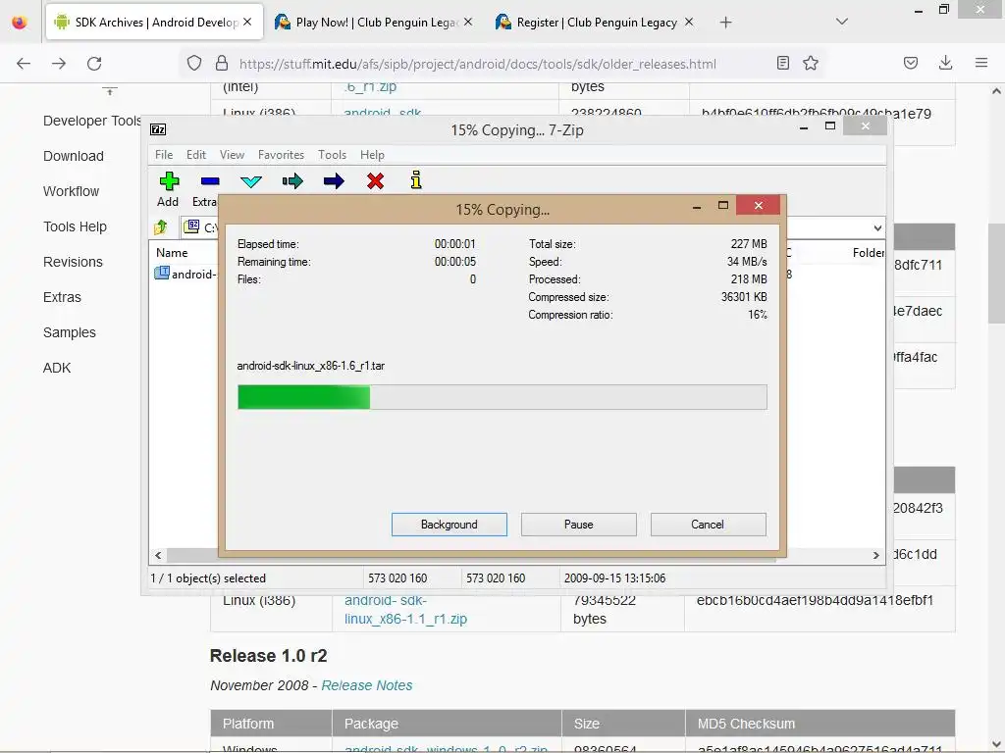Click the 7z logo icon in title bar

158,129
